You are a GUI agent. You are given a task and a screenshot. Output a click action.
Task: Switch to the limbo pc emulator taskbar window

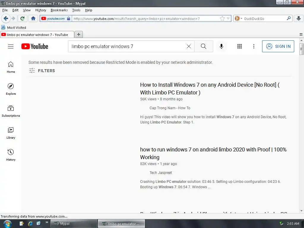coord(121,224)
